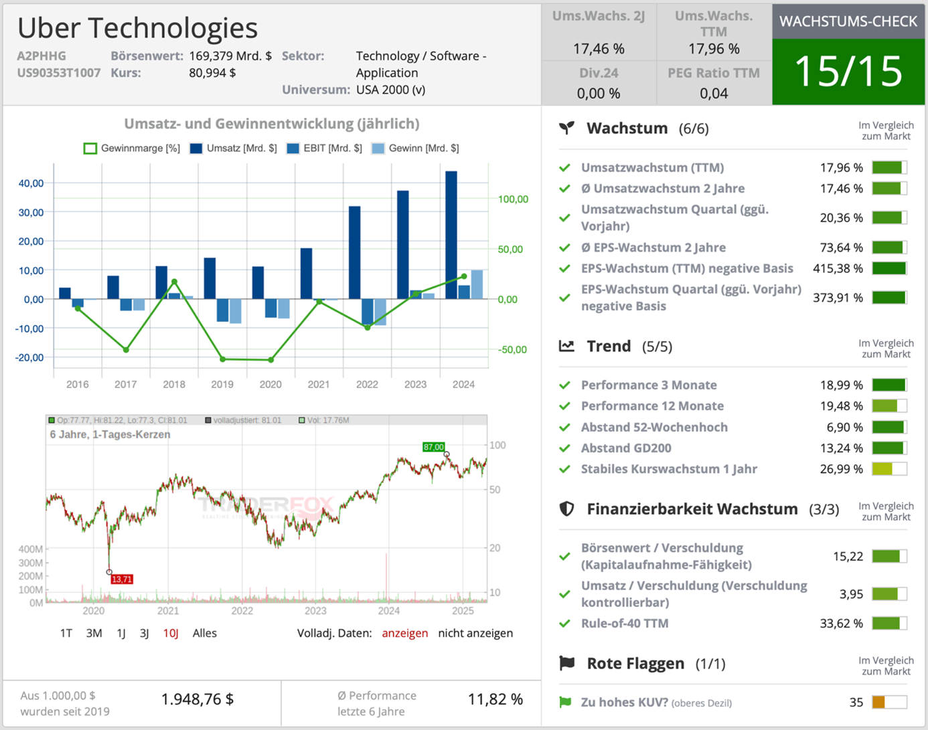
Task: Toggle Gewinnmarge [%] legend entry
Action: click(131, 149)
